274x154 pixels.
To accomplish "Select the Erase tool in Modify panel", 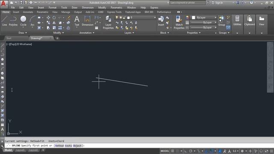I will (x=68, y=18).
